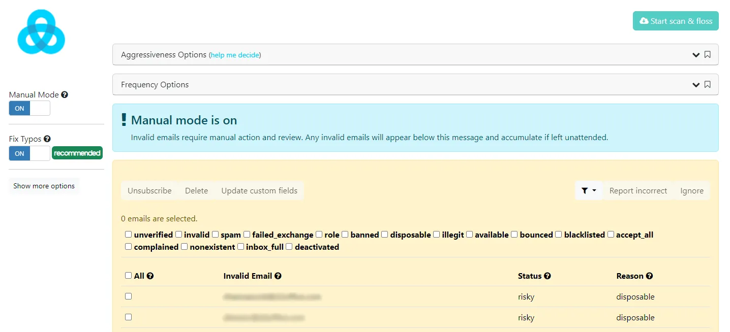Click the Ignore button
Viewport: 730px width, 332px height.
coord(692,191)
